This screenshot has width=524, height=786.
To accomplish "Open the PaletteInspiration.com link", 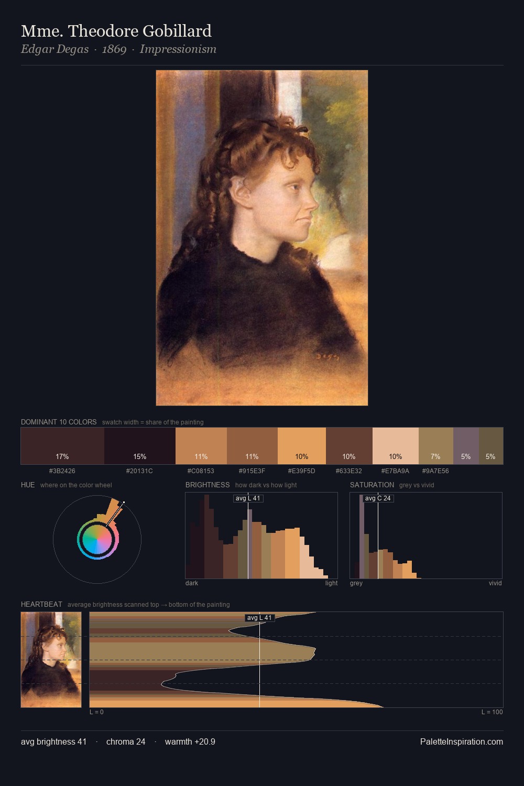I will click(x=462, y=742).
